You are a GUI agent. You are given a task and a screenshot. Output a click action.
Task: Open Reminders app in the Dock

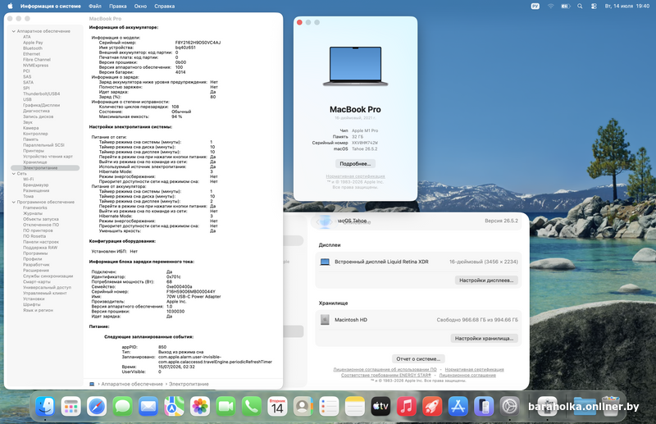(x=330, y=406)
